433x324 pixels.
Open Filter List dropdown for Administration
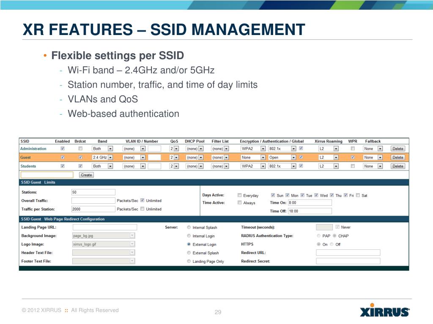coord(220,148)
